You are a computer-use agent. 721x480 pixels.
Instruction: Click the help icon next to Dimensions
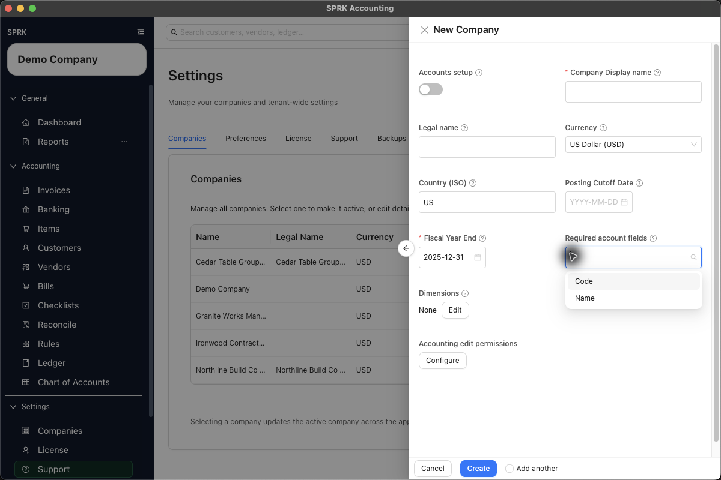pos(465,293)
